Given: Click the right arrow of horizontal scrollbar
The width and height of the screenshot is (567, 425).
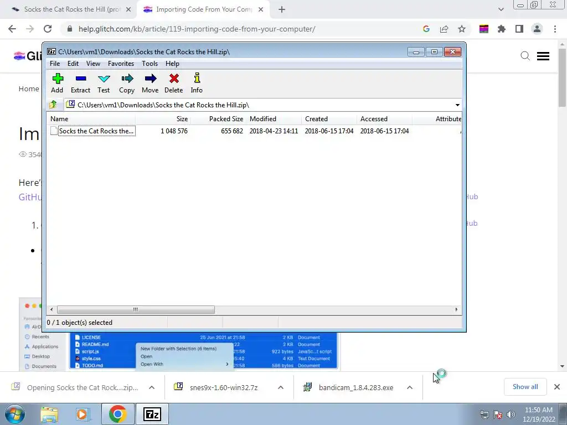Looking at the screenshot, I should tap(456, 310).
